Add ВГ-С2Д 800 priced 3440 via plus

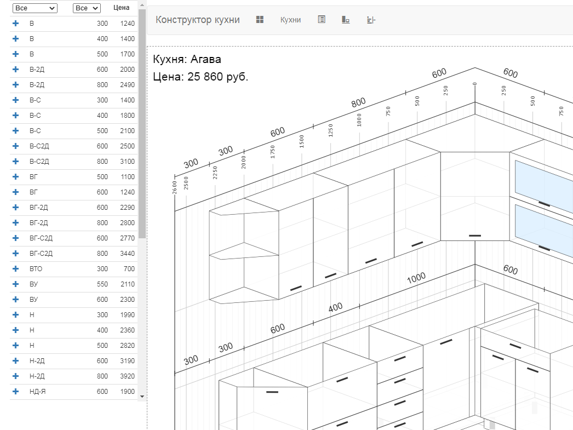[x=15, y=254]
